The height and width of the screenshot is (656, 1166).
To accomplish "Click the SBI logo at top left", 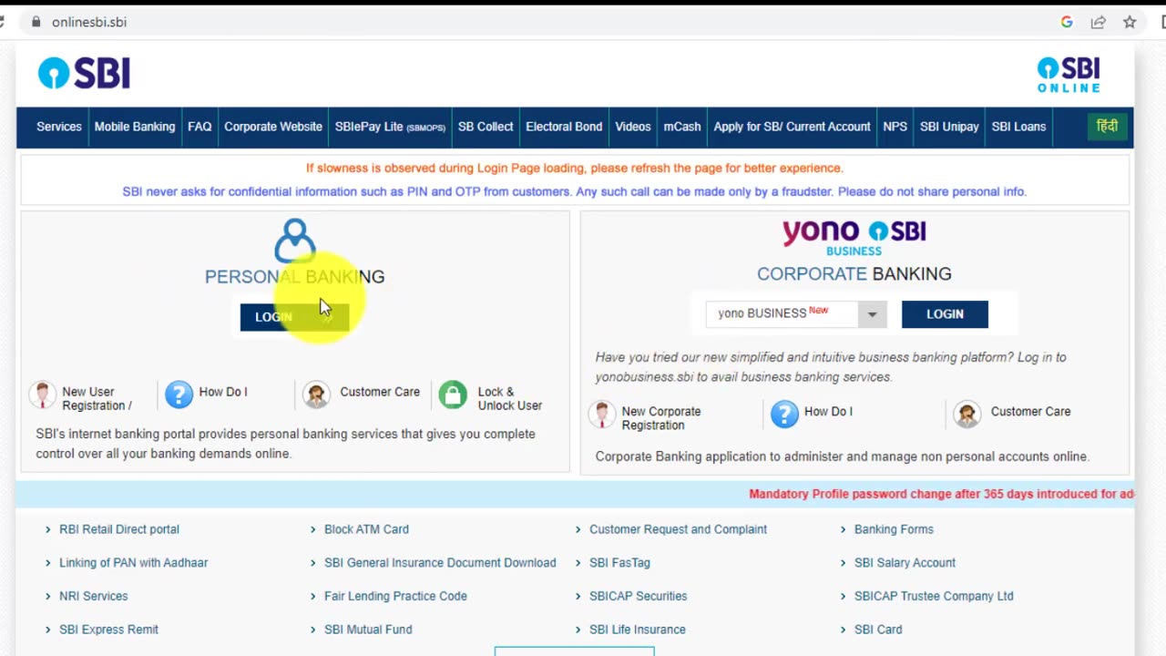I will [x=84, y=73].
